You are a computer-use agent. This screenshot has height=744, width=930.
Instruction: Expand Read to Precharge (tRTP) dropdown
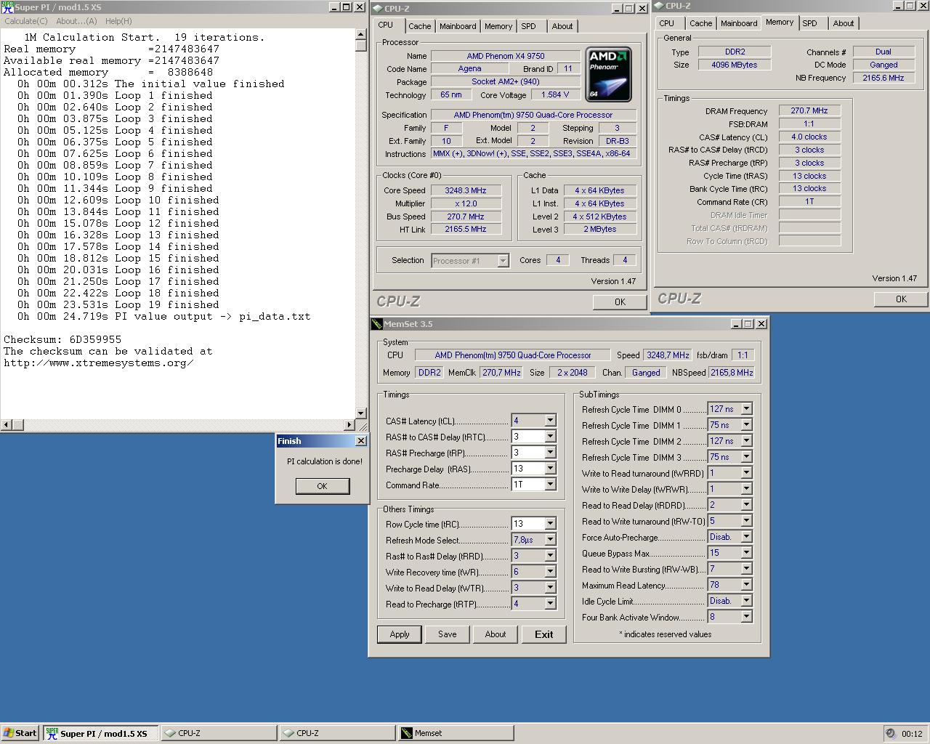[x=550, y=604]
